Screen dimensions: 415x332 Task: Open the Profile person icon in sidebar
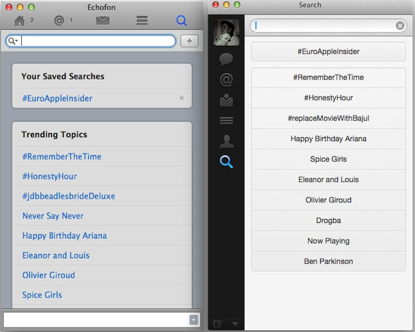click(x=227, y=141)
